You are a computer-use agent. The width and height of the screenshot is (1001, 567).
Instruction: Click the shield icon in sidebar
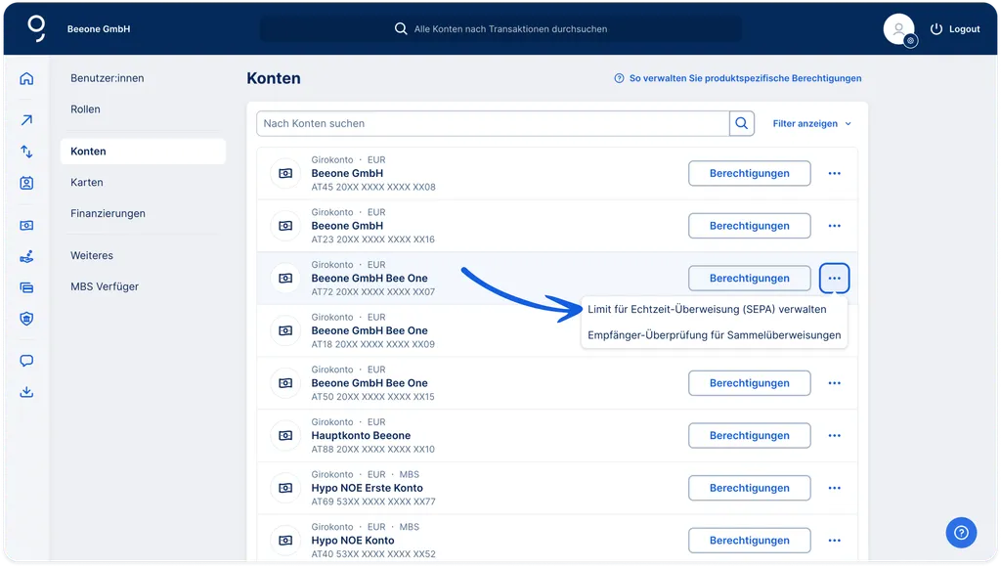click(x=26, y=319)
